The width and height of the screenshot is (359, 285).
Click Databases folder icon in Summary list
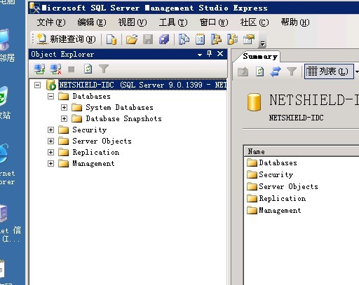tap(252, 162)
